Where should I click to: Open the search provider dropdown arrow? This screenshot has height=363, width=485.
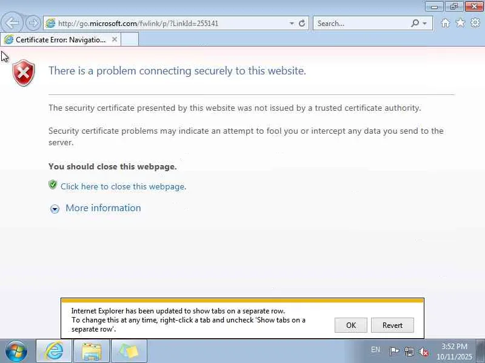[425, 24]
